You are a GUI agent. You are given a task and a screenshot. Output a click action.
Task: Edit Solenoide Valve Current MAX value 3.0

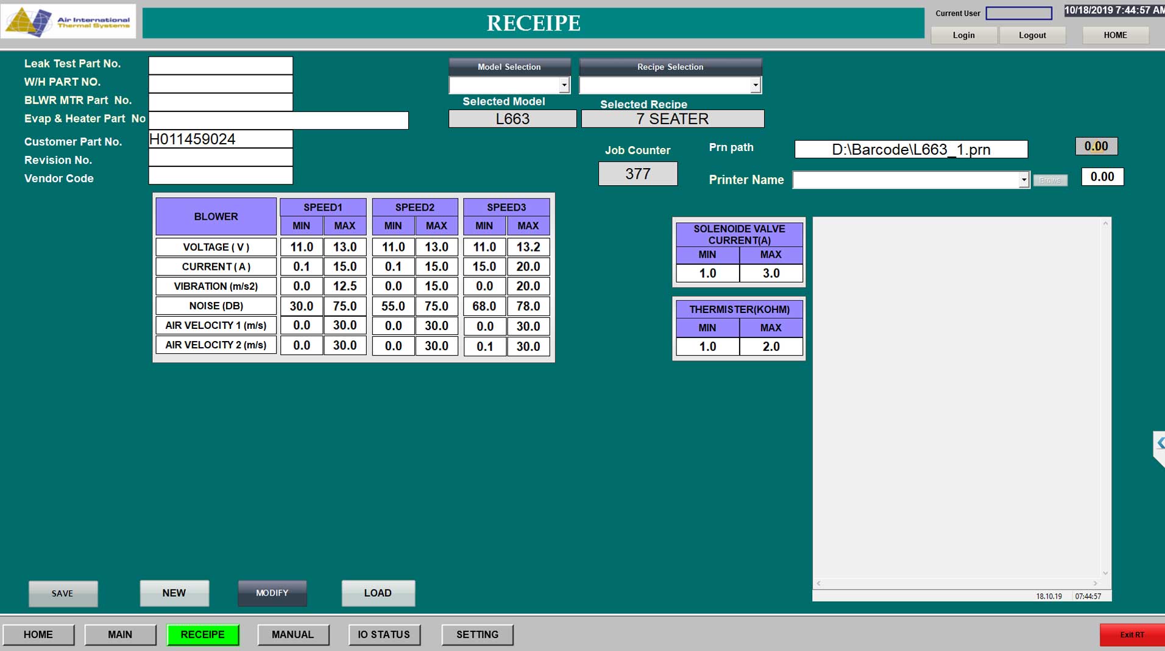(x=771, y=273)
